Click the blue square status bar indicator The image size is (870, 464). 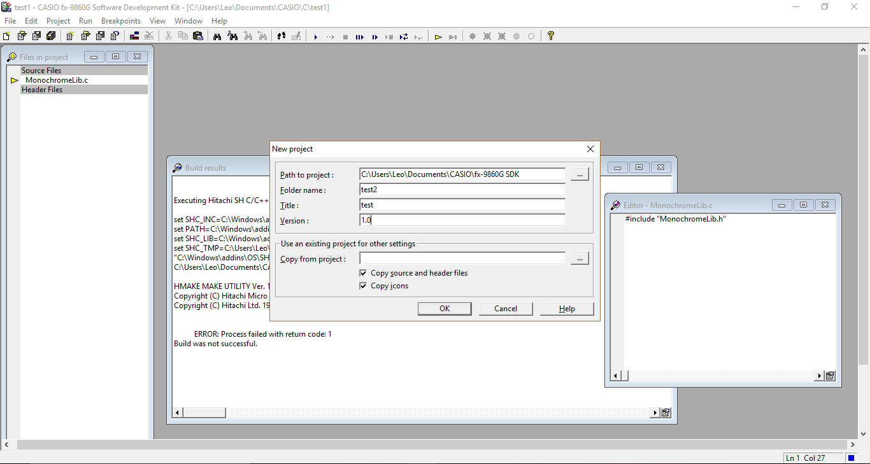[x=851, y=458]
